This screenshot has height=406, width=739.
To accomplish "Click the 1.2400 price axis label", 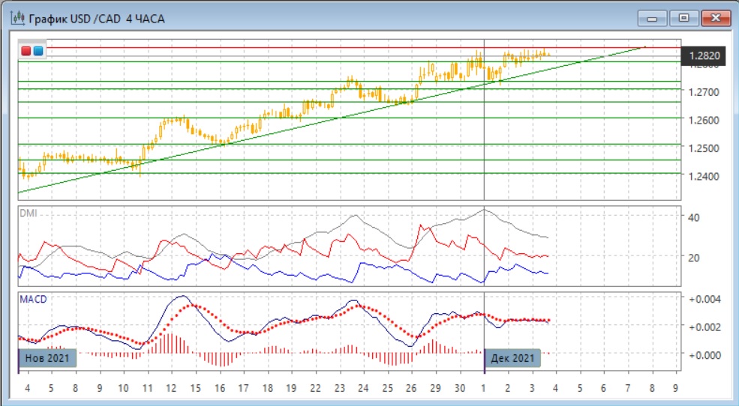I will (704, 177).
